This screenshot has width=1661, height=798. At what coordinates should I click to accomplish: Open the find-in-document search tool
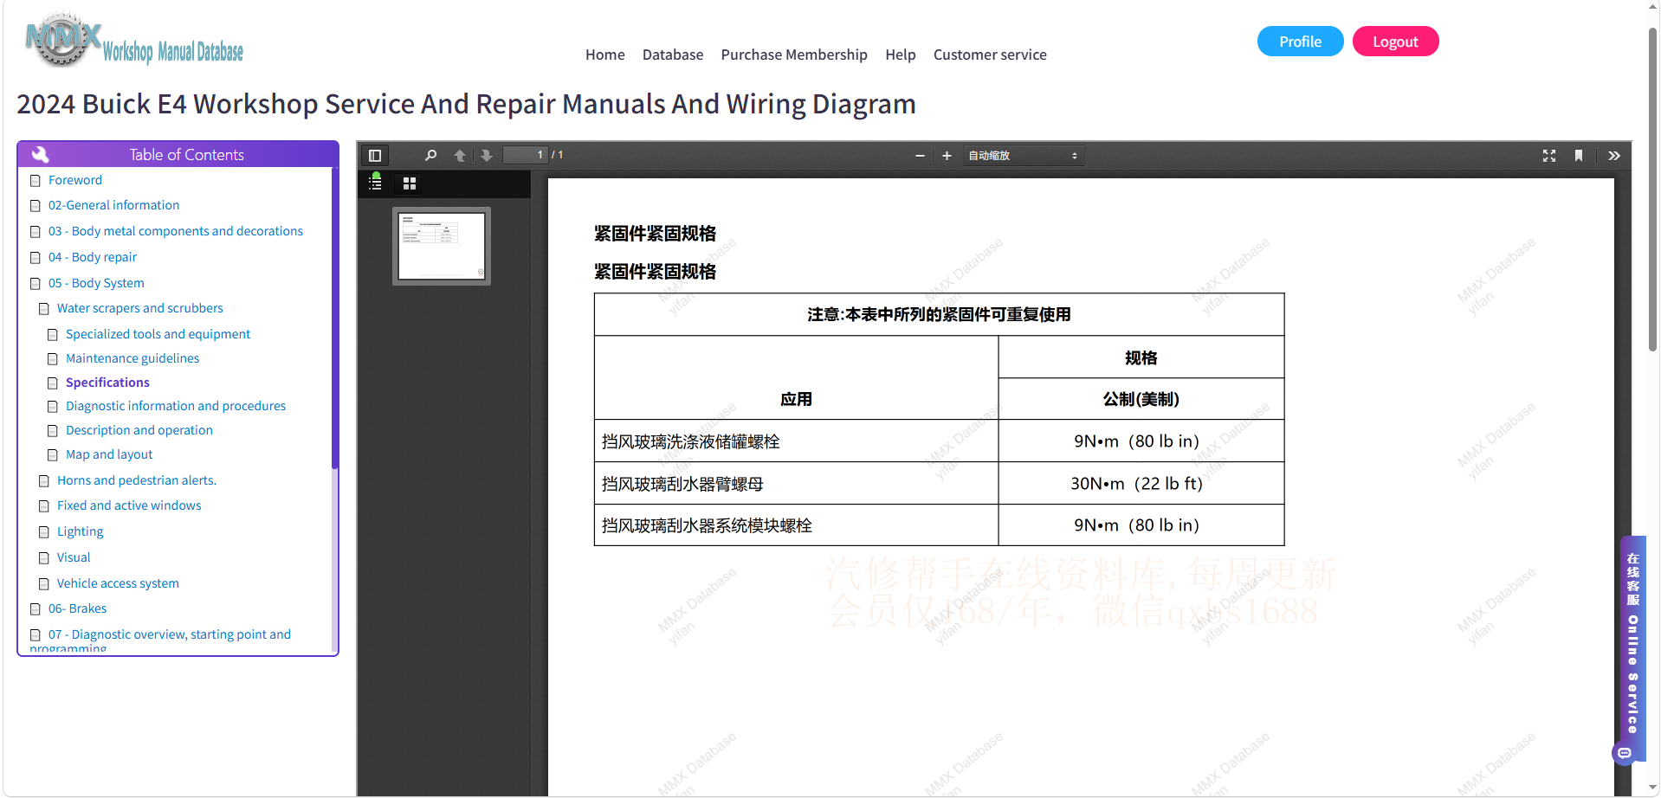430,156
